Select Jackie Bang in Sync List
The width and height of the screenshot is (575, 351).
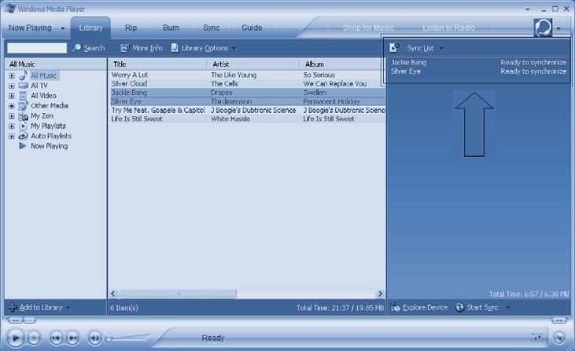(x=408, y=63)
